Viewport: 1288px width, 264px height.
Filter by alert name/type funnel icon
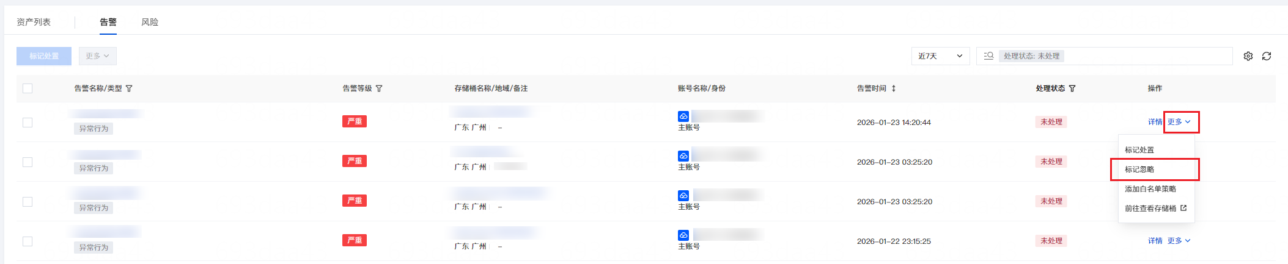pos(129,88)
